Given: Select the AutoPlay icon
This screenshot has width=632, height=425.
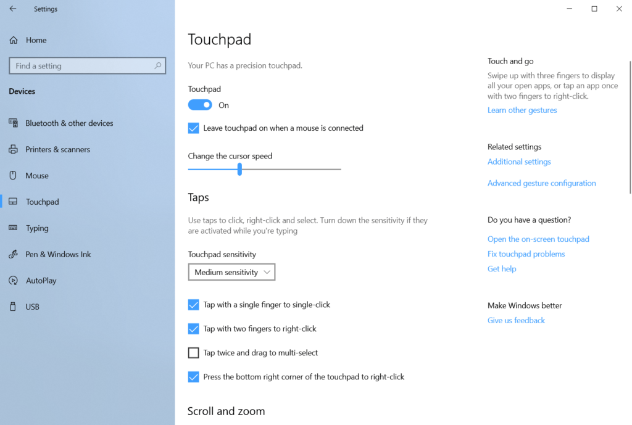Looking at the screenshot, I should (14, 281).
